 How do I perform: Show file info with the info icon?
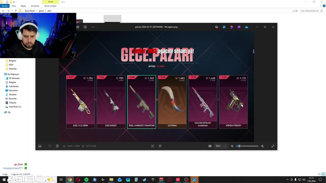coord(57,146)
